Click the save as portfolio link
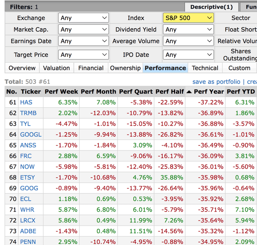This screenshot has height=245, width=257. click(x=216, y=82)
